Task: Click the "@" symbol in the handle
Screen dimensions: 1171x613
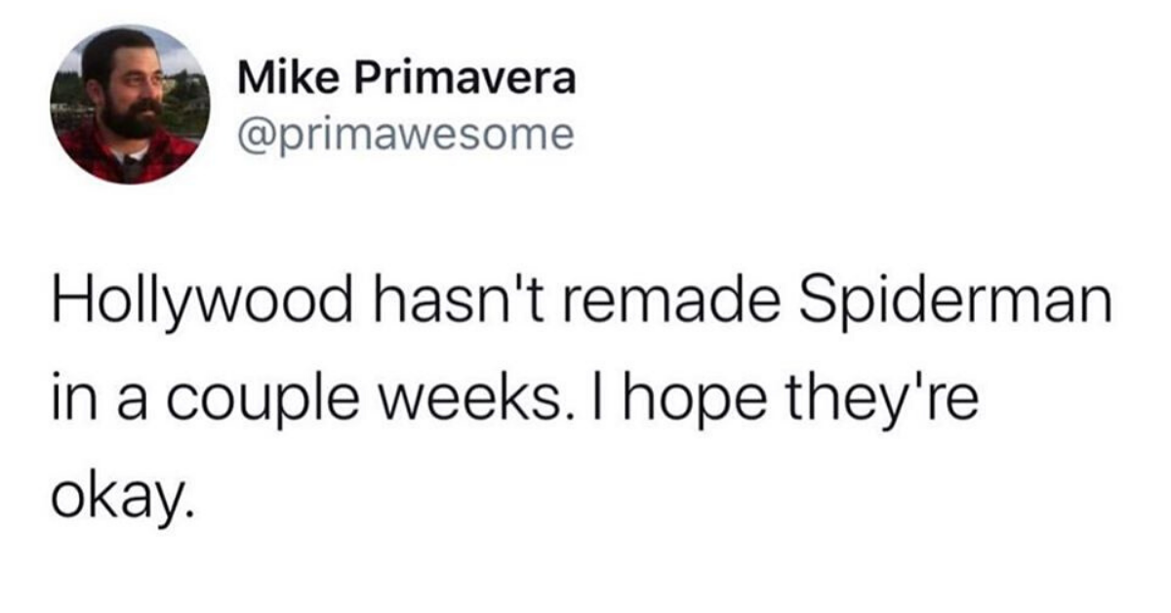Action: coord(254,136)
